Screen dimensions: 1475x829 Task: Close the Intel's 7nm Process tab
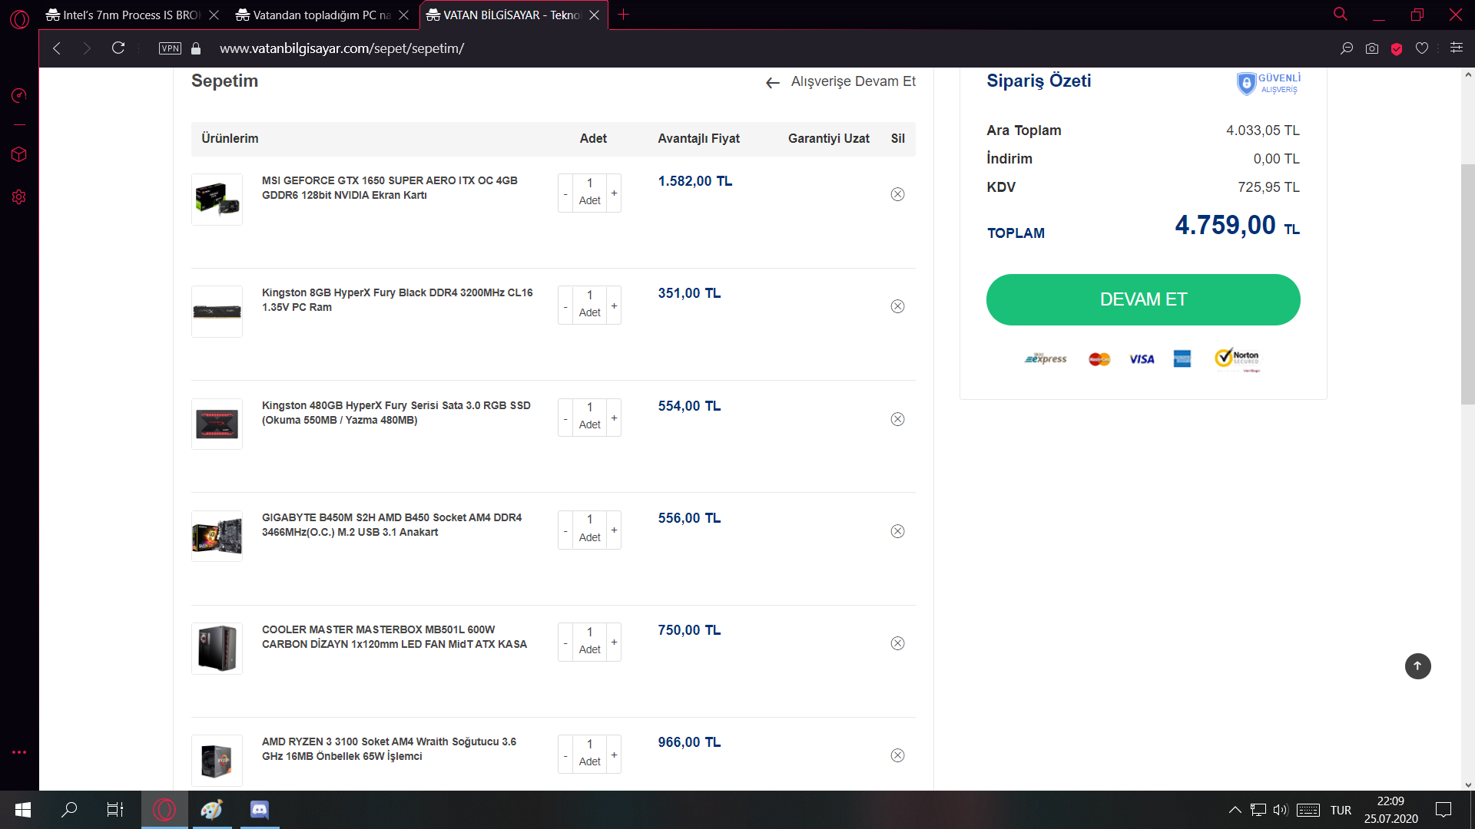click(214, 15)
